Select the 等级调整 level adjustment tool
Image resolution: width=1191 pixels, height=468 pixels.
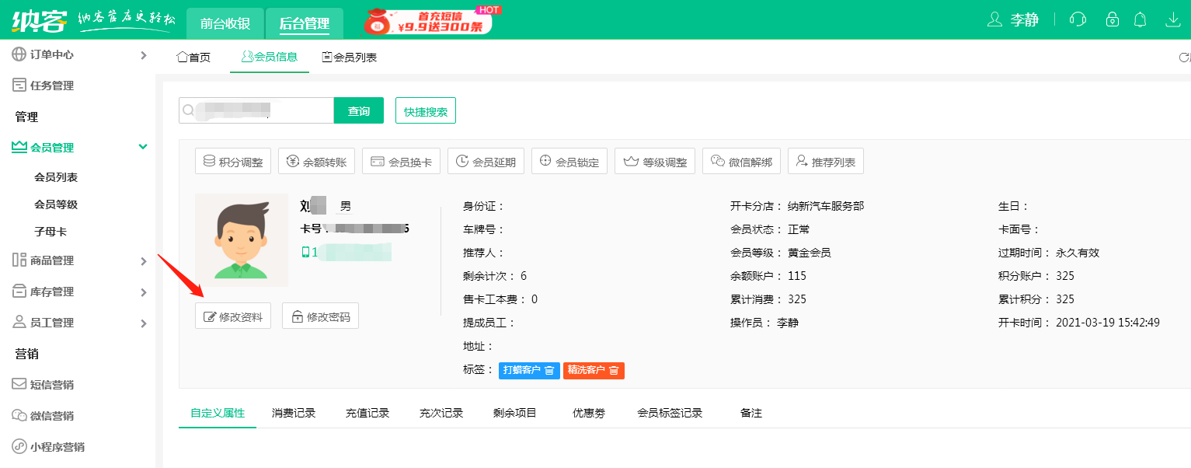click(654, 161)
